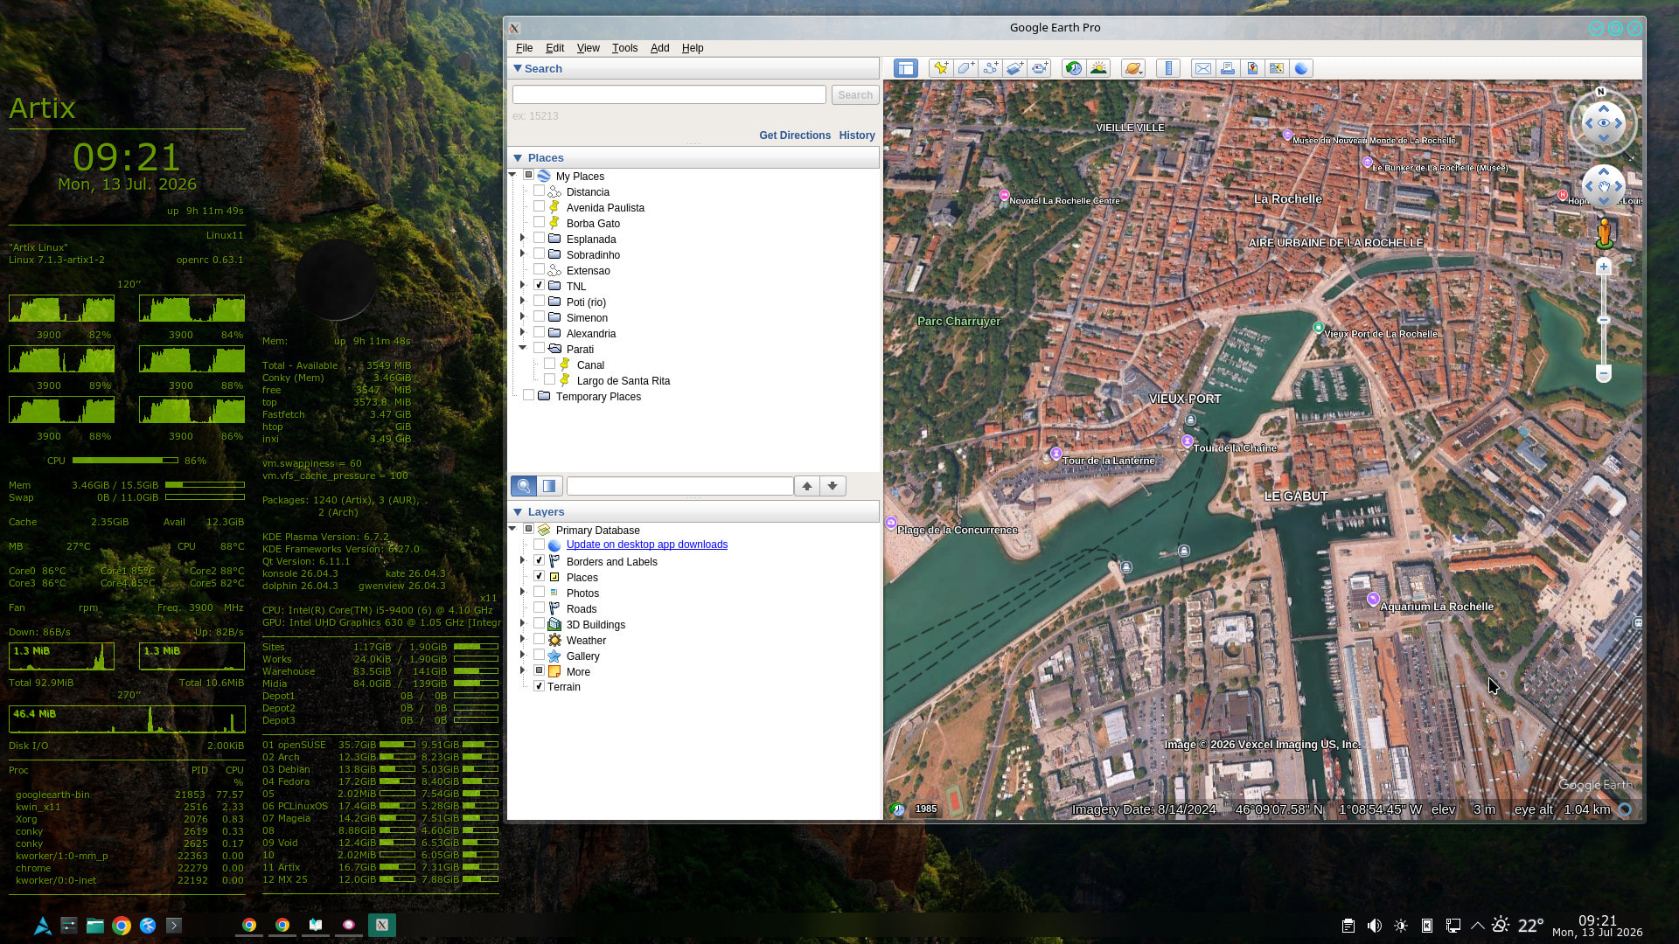This screenshot has width=1679, height=944.
Task: Zoom in with the plus button
Action: 1603,267
